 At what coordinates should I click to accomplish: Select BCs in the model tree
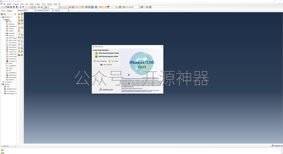(10, 70)
